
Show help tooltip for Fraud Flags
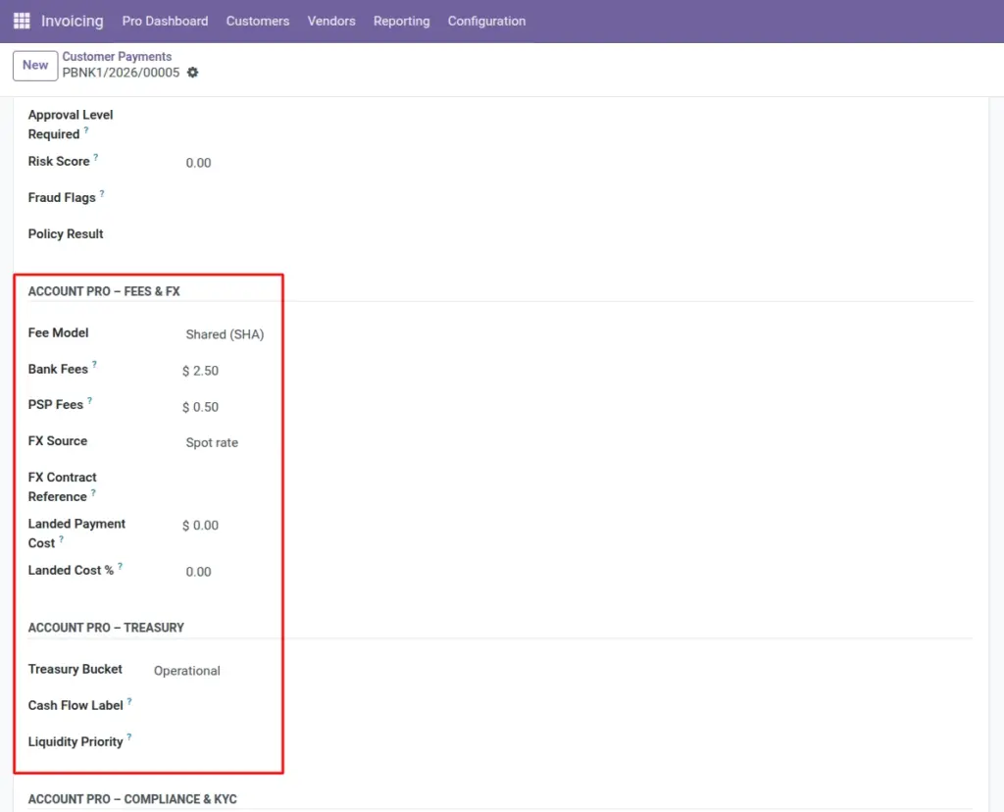tap(102, 193)
